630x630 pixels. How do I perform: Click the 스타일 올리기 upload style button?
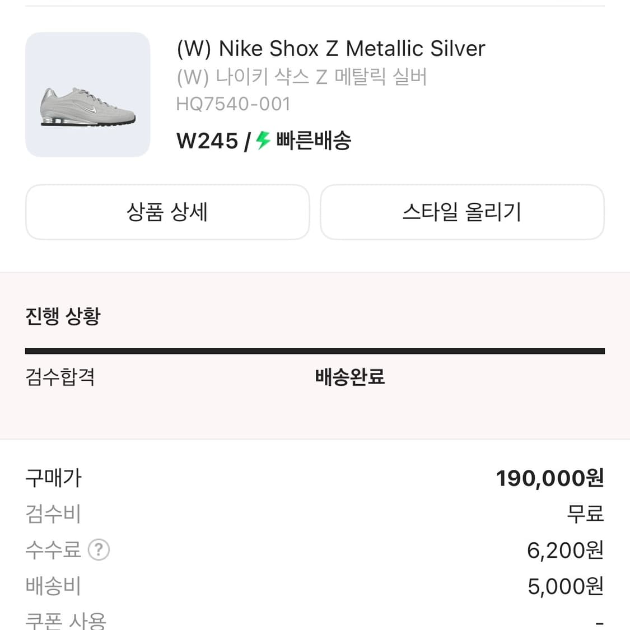coord(462,212)
